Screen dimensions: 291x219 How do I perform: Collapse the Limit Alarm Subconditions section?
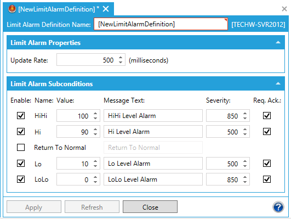pos(278,83)
